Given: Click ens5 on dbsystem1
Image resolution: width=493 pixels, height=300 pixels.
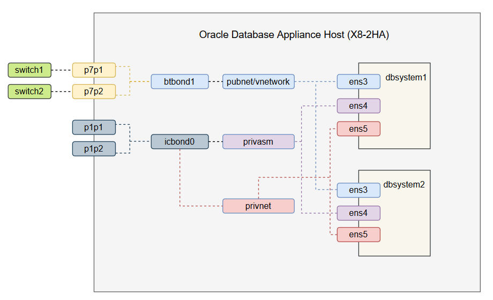Looking at the screenshot, I should coord(358,129).
